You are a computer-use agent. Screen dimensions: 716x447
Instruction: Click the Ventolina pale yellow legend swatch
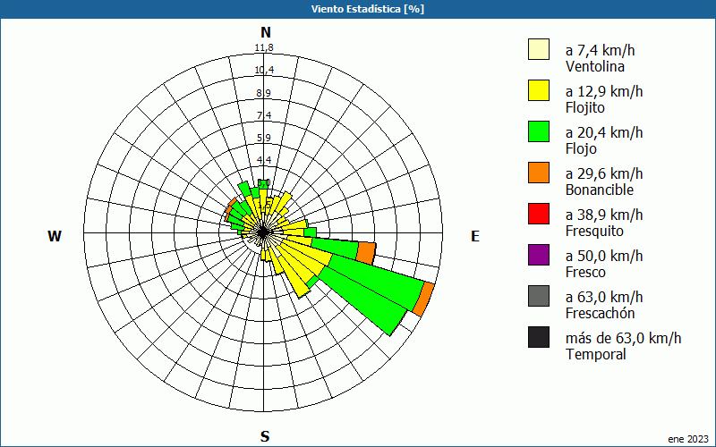[539, 49]
